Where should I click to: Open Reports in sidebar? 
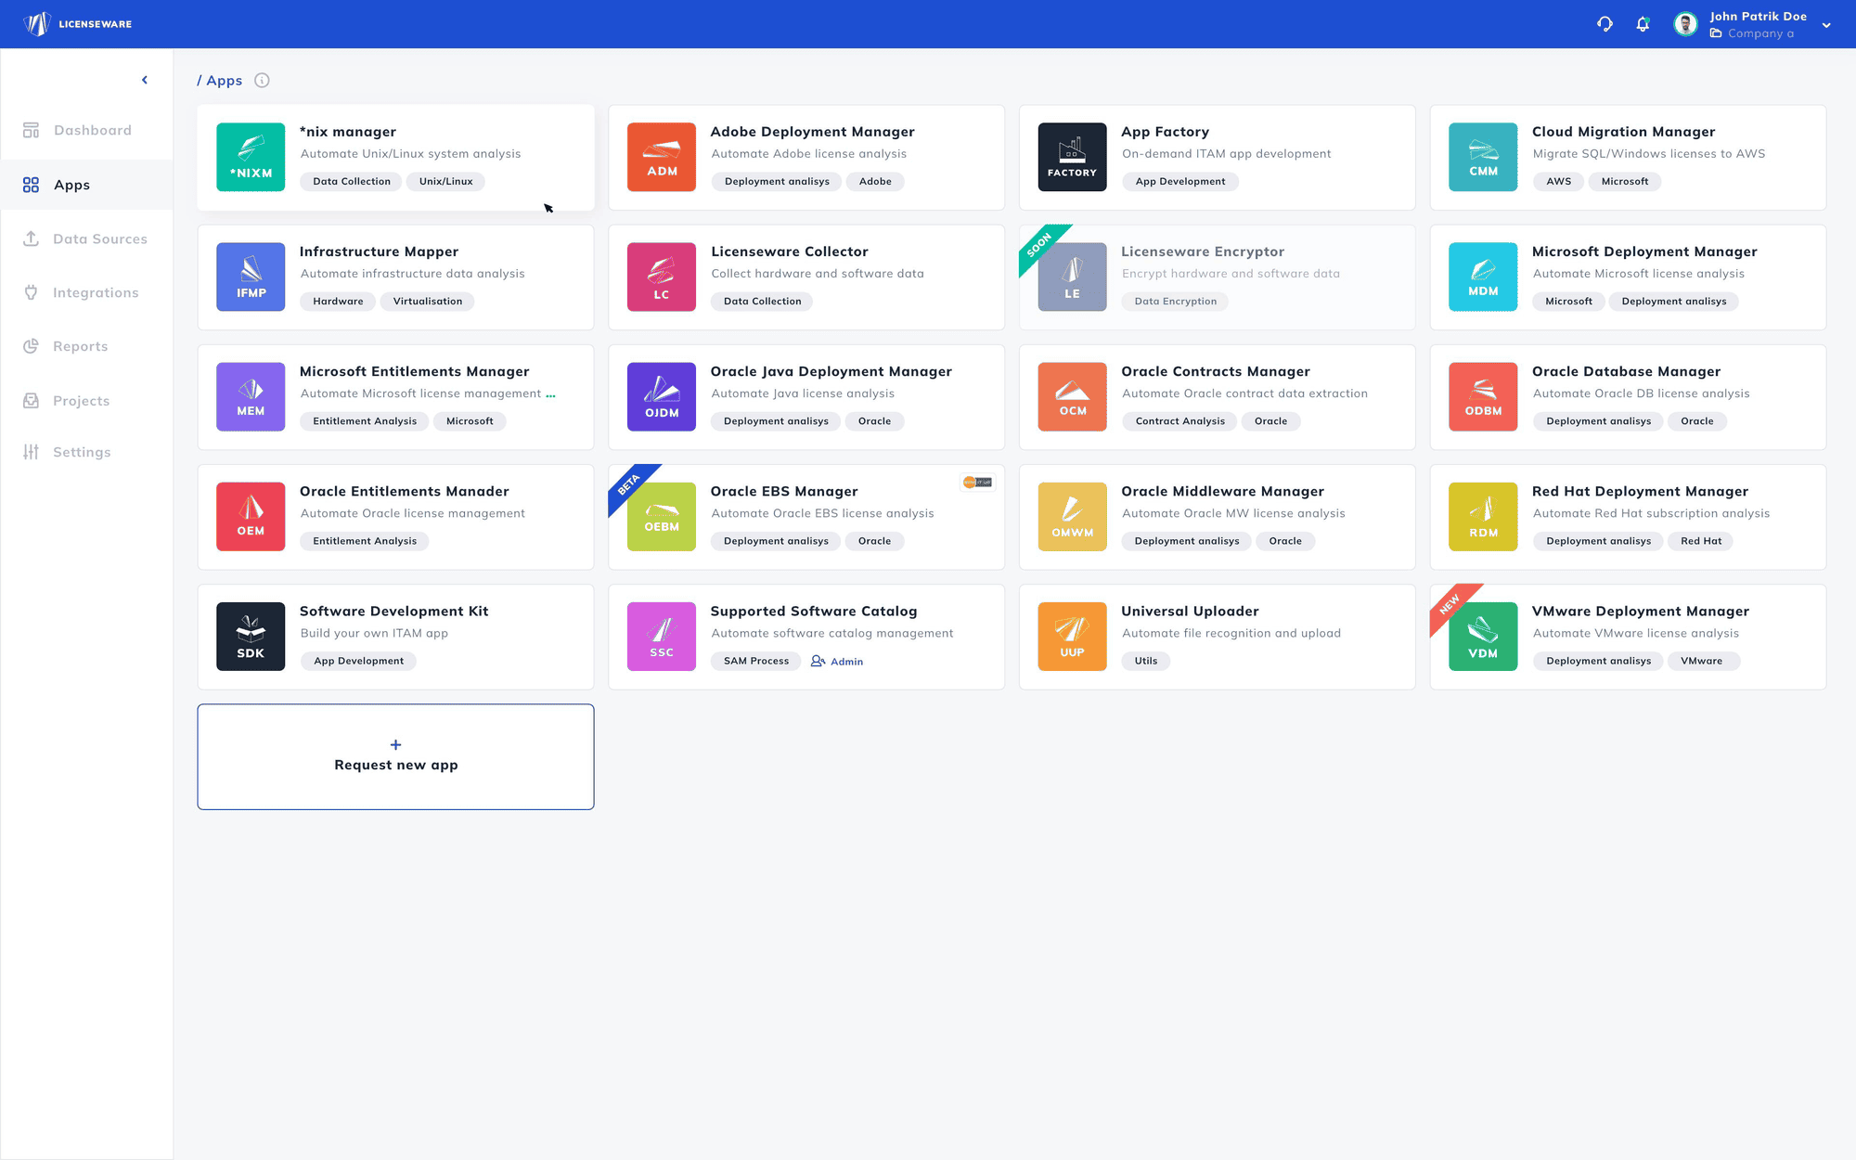tap(86, 346)
